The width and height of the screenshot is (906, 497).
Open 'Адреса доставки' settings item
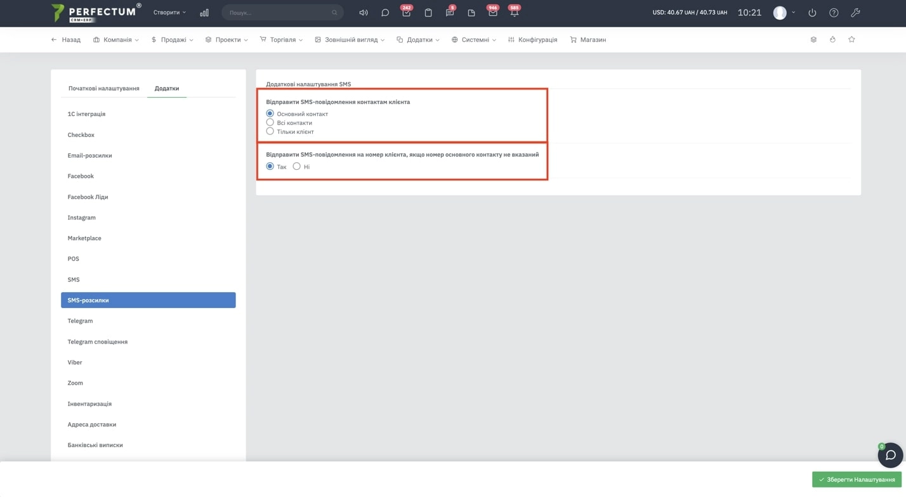pyautogui.click(x=148, y=425)
